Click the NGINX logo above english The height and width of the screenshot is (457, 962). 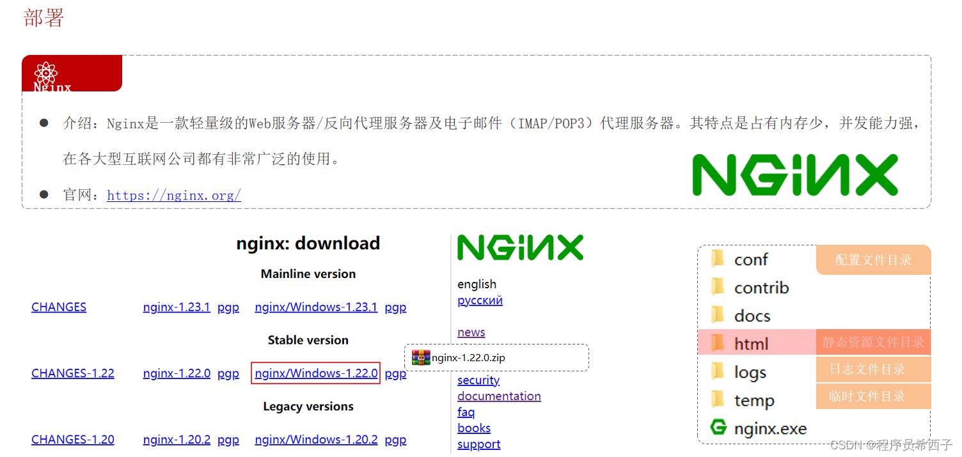(x=520, y=247)
